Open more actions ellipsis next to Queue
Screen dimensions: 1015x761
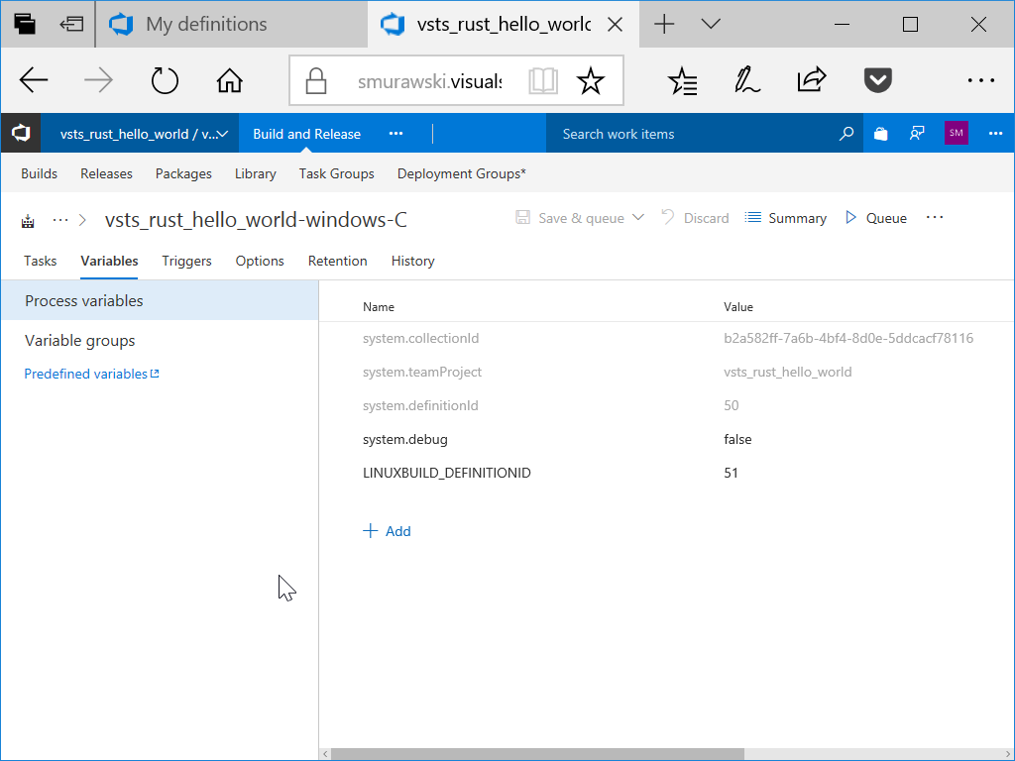(x=935, y=217)
